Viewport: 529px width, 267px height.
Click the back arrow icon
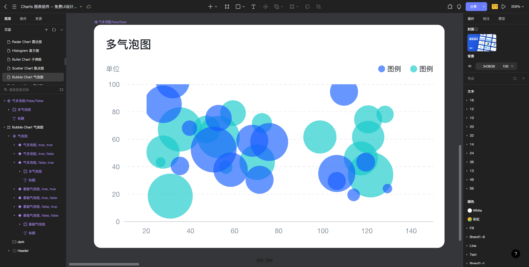[6, 7]
